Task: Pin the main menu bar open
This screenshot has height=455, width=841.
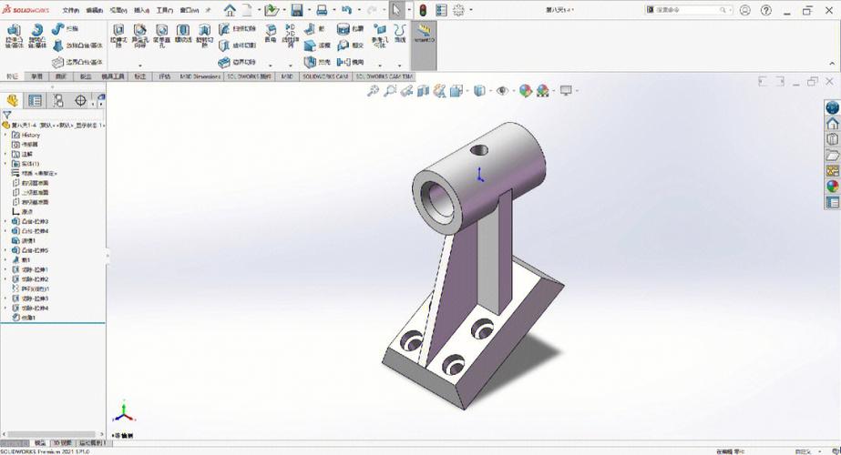Action: click(x=209, y=10)
